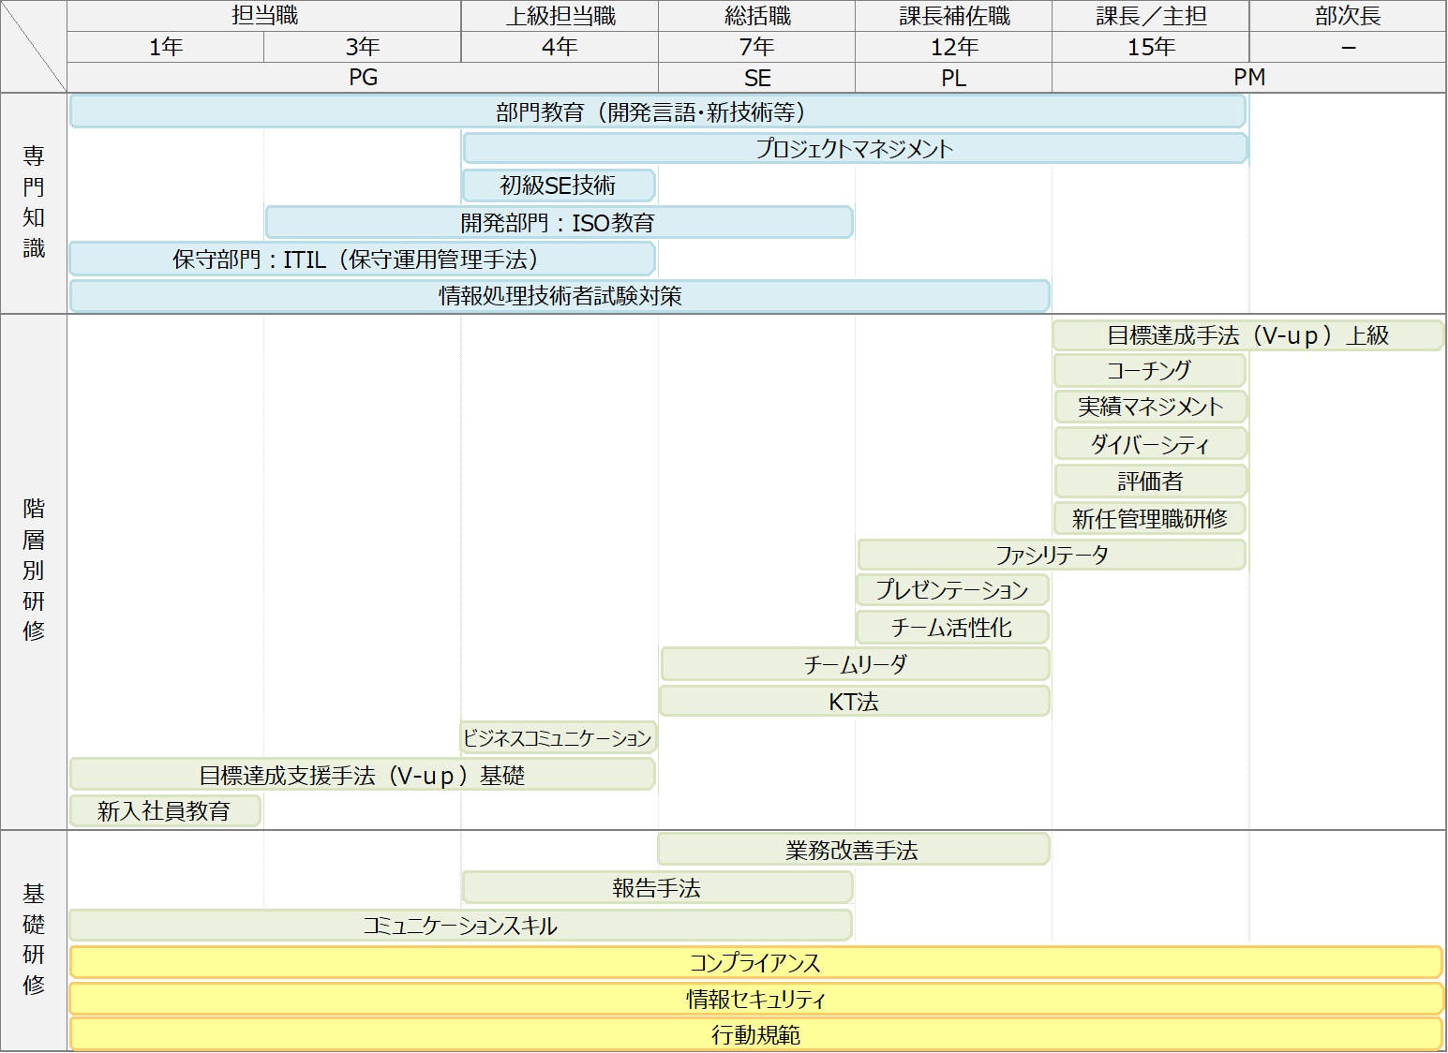
Task: Select the 初級SE技術 box
Action: coord(559,185)
